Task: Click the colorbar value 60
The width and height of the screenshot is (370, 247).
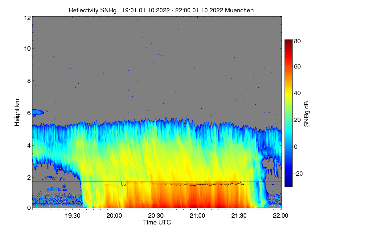Action: point(298,67)
